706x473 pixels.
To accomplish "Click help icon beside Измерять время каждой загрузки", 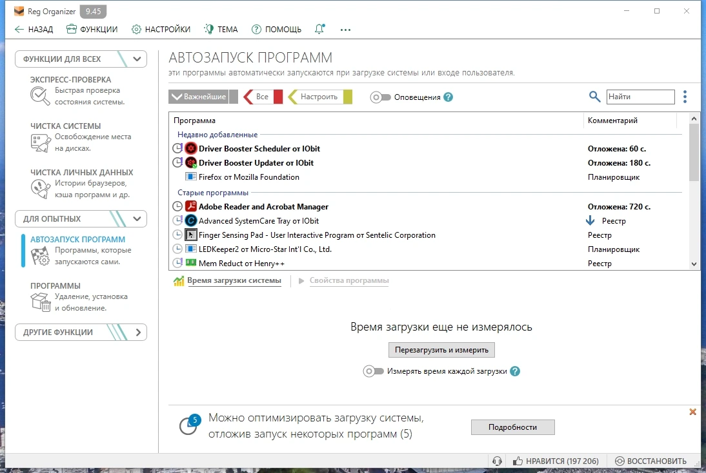I will click(515, 371).
